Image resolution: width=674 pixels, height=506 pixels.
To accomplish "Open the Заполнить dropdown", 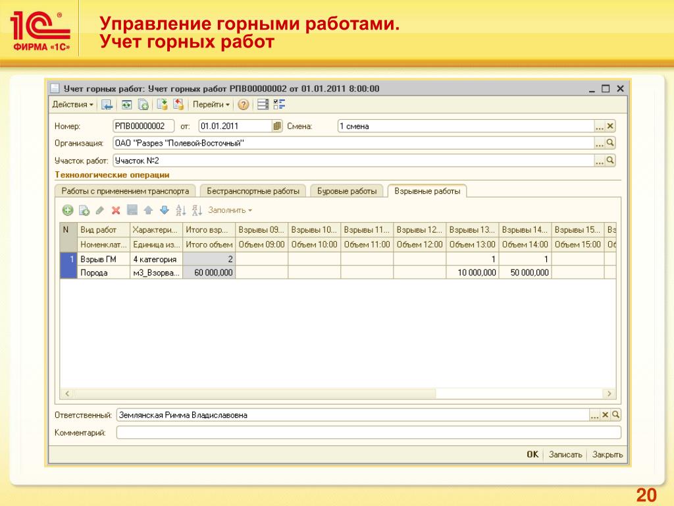I will click(x=230, y=210).
